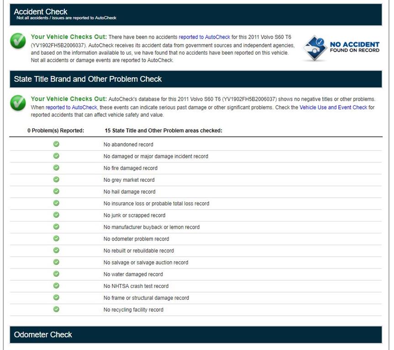Click the Accident Check section header
This screenshot has width=394, height=350.
(196, 15)
